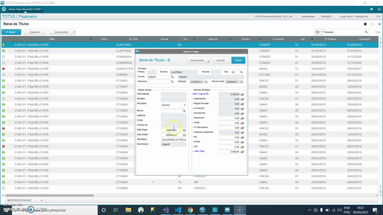Sort by the Vencimento column header

click(365, 39)
